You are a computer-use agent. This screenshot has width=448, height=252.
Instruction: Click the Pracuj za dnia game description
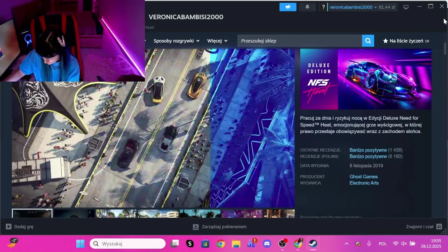click(361, 125)
